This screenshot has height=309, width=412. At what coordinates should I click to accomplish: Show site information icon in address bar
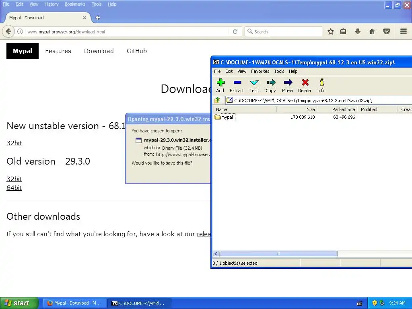click(x=20, y=31)
